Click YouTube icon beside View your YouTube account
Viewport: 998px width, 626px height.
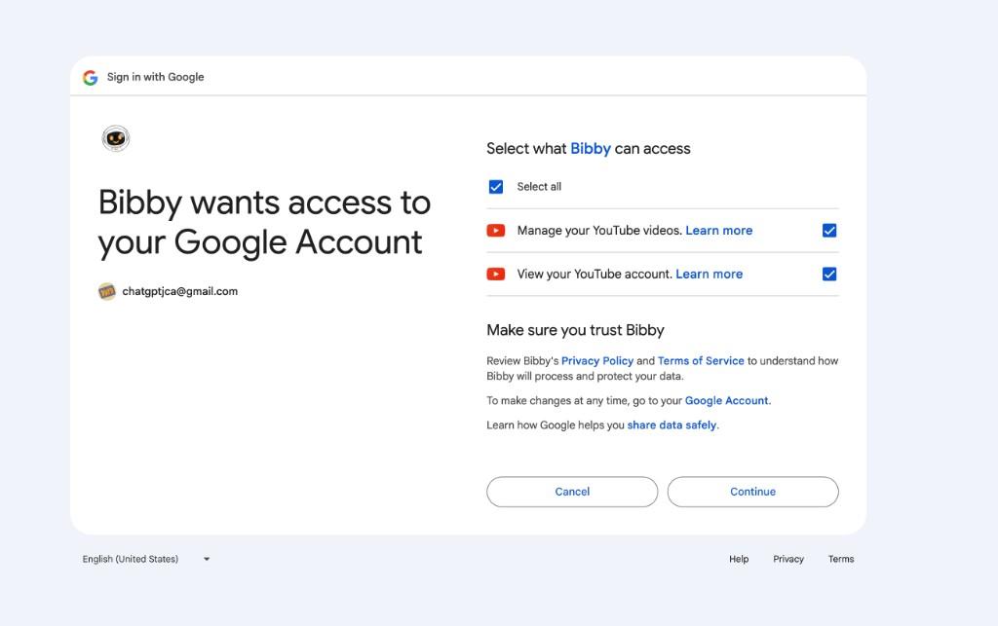[496, 274]
